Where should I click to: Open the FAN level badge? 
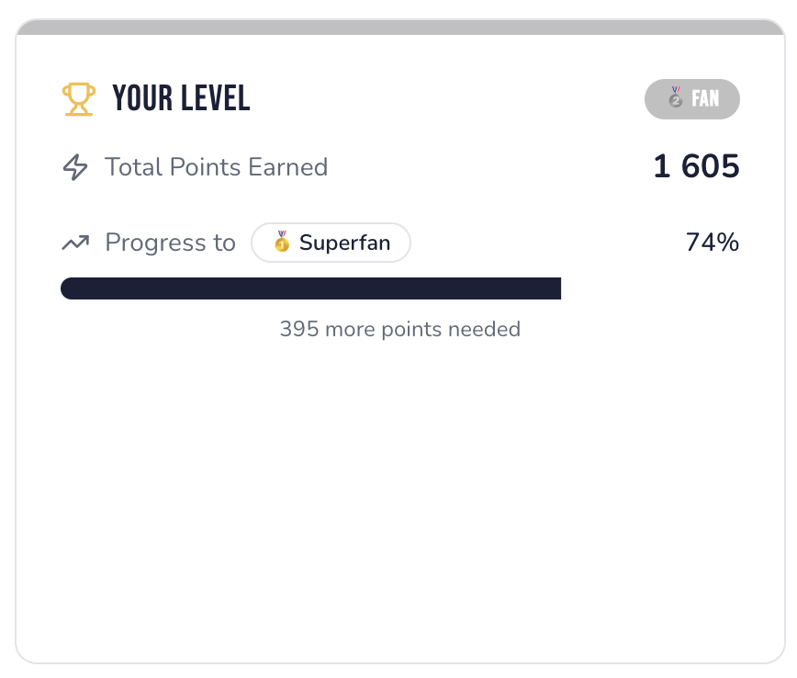pyautogui.click(x=692, y=98)
